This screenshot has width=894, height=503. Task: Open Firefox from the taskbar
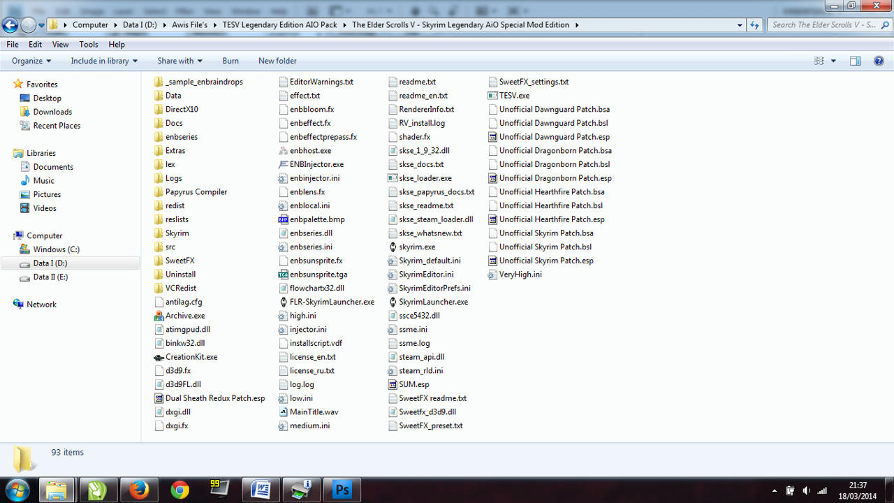click(138, 490)
